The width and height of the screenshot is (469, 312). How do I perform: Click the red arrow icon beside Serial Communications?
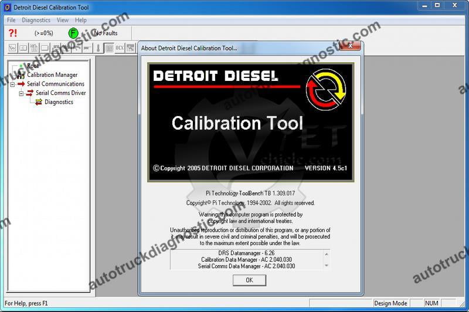pos(21,84)
